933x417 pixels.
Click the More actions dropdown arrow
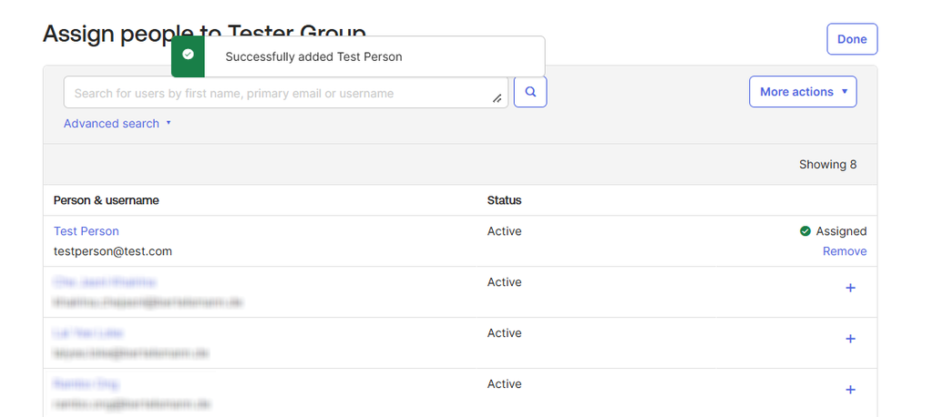point(845,92)
